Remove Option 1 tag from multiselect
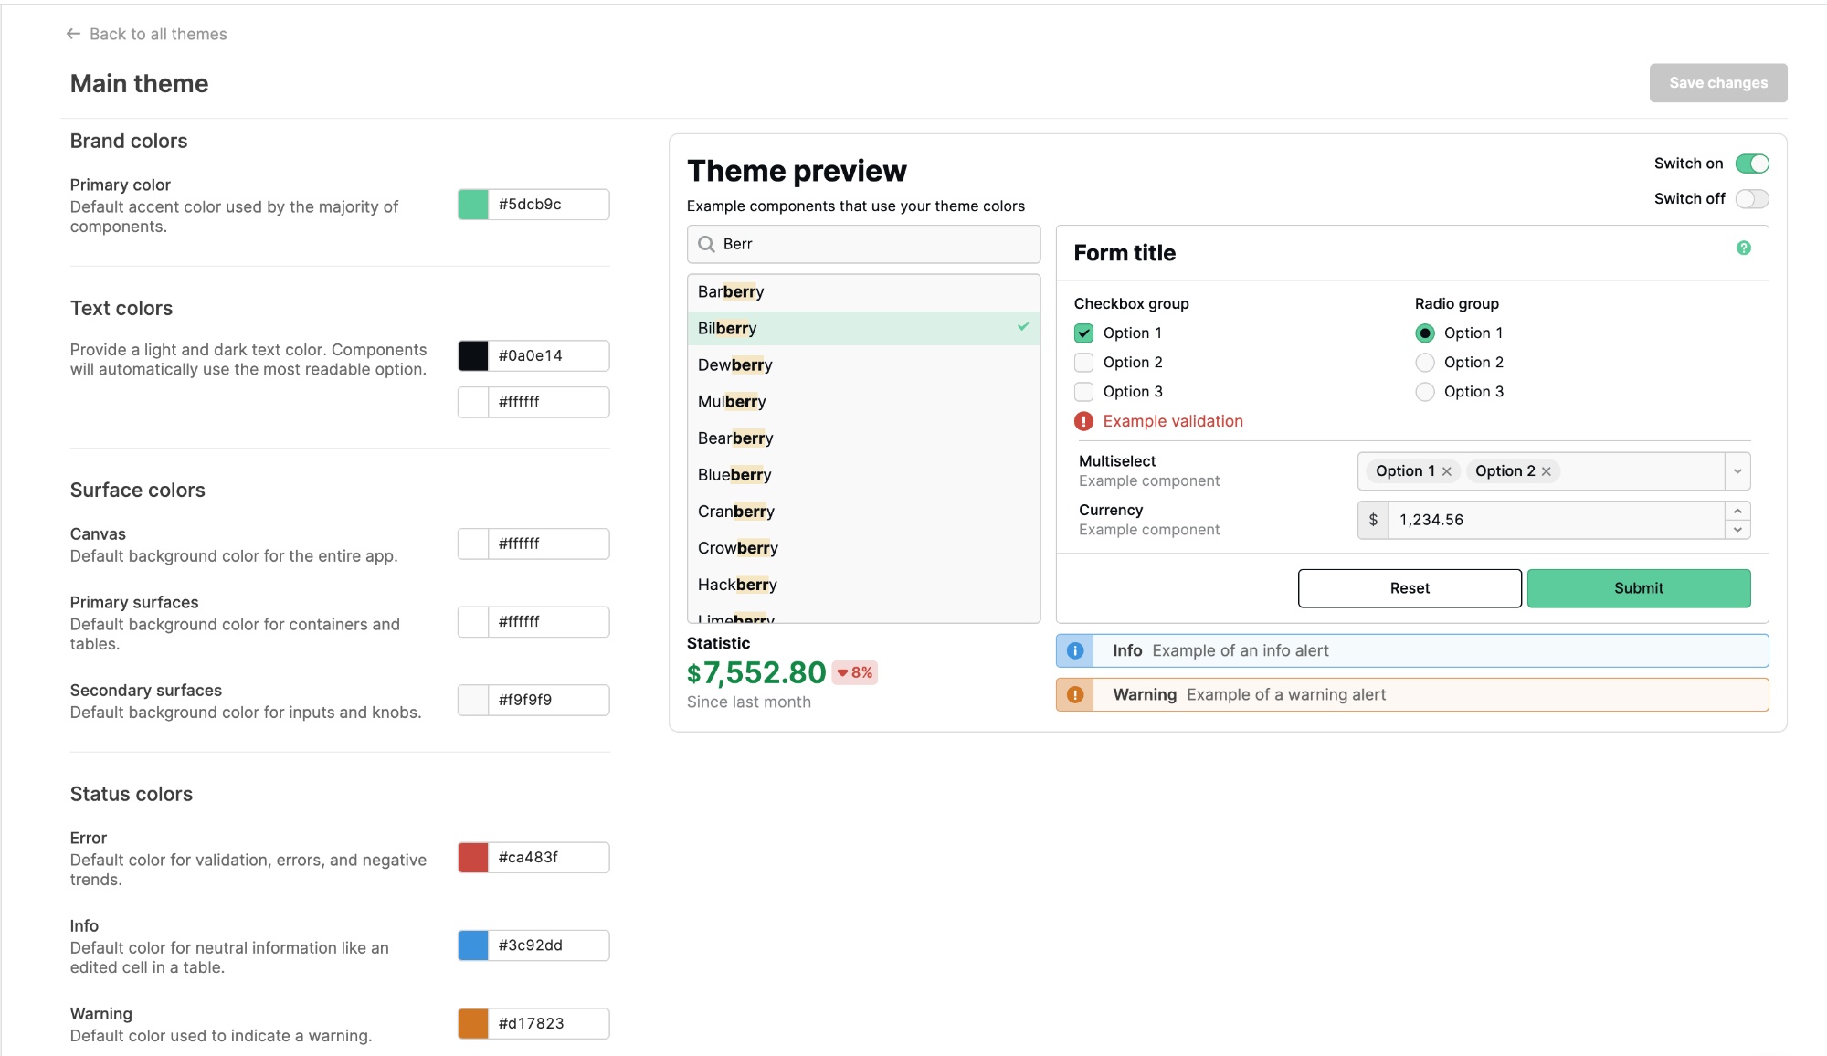This screenshot has width=1827, height=1056. [x=1447, y=471]
